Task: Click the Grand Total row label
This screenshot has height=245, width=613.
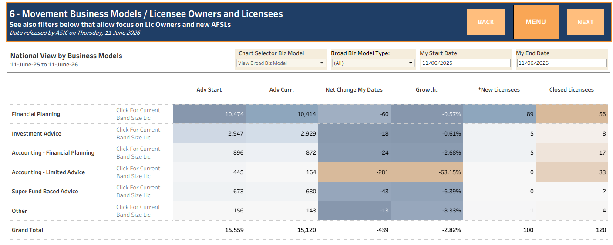Action: (x=27, y=230)
